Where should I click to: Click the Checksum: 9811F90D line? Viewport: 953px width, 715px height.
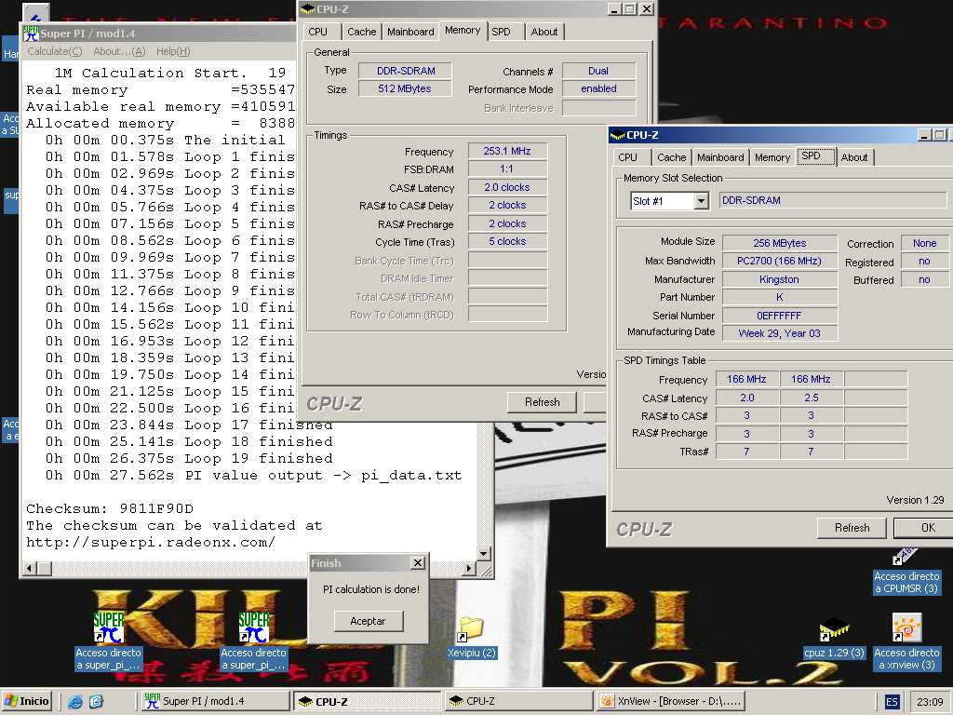(110, 508)
